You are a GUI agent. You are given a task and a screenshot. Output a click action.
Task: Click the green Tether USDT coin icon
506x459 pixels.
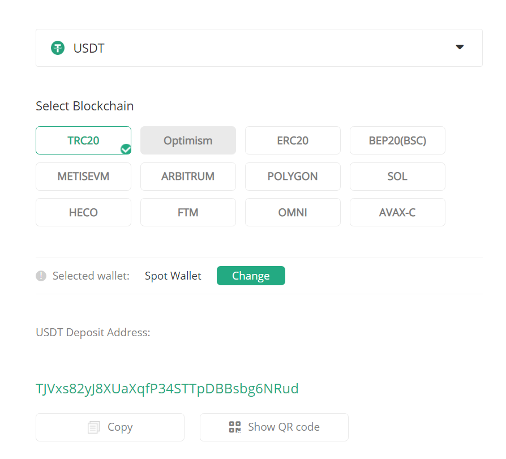pyautogui.click(x=58, y=48)
